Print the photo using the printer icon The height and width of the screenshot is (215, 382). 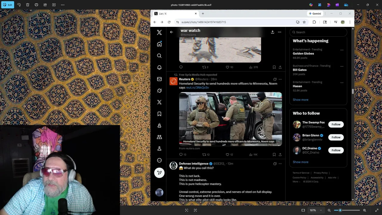click(36, 5)
